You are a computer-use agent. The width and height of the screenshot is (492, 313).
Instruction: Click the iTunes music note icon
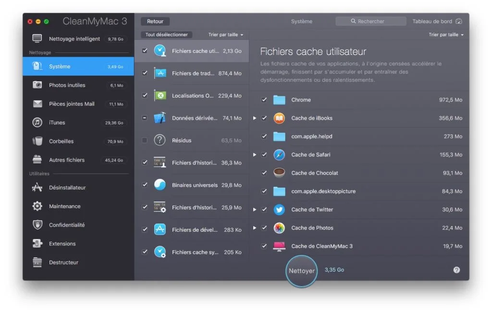[37, 122]
